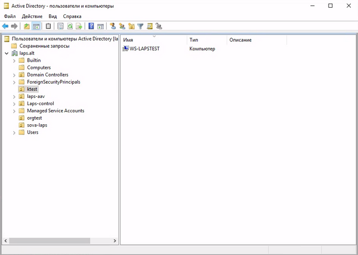Click the Paste clipboard toolbar icon
The image size is (358, 255).
click(x=48, y=26)
